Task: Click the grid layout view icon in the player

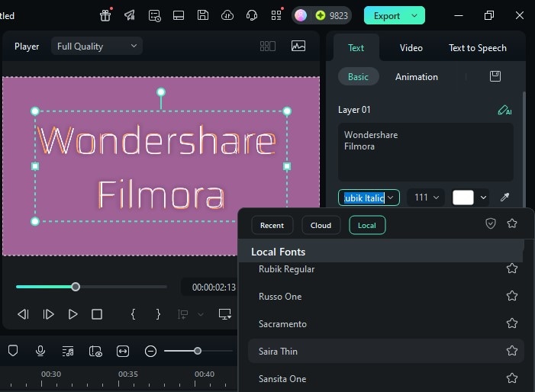Action: click(x=267, y=46)
